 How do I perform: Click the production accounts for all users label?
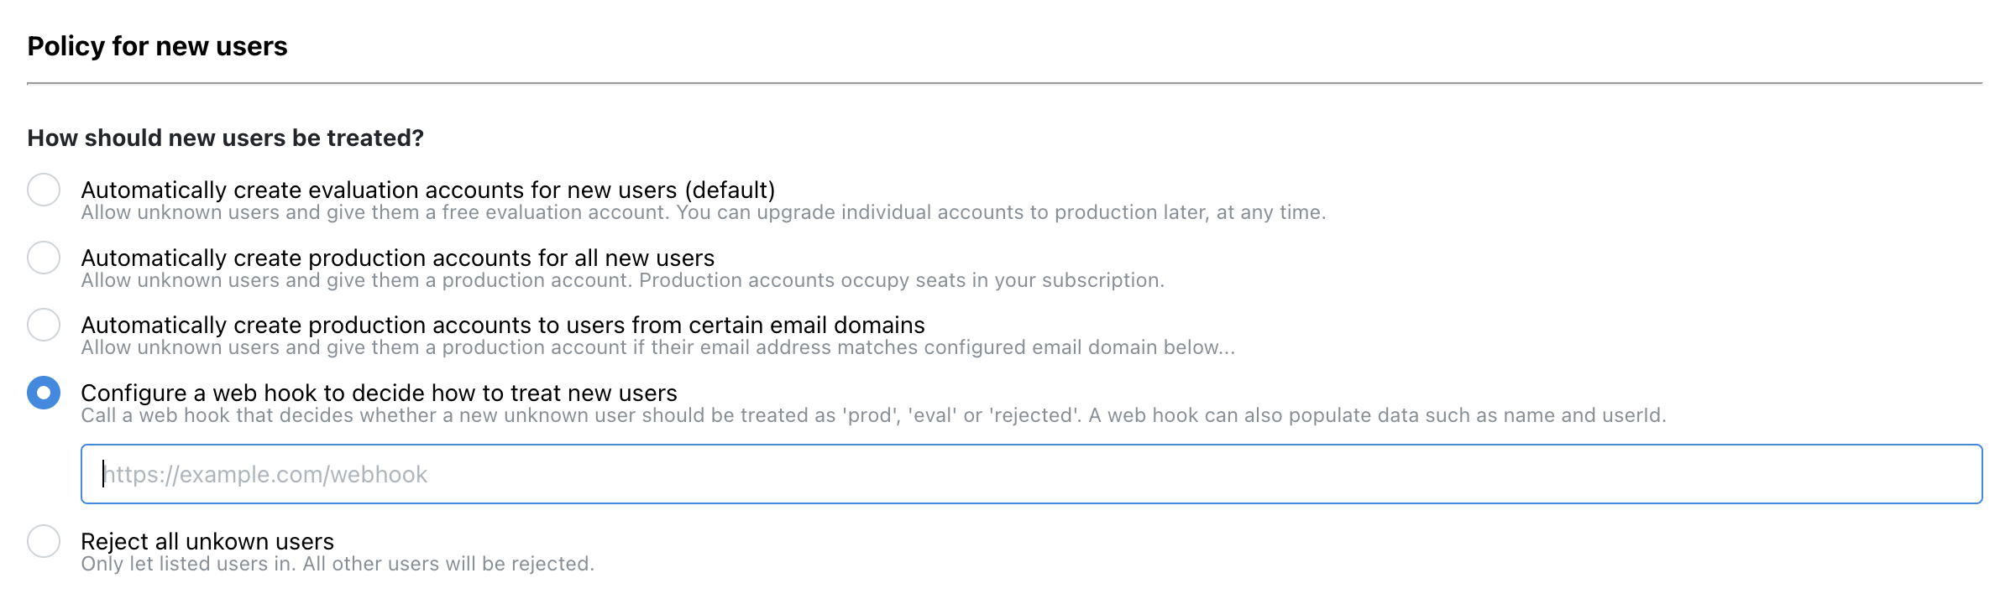(x=396, y=258)
